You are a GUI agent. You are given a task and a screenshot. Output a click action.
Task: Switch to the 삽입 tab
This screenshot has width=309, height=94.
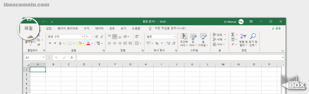click(x=49, y=28)
